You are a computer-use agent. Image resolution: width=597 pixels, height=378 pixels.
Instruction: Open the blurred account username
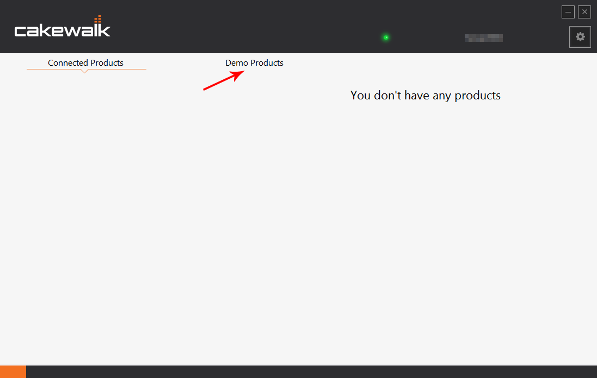click(483, 37)
